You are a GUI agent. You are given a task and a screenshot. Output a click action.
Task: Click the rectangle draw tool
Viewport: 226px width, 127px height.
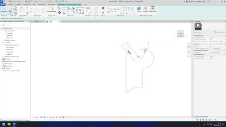[x=124, y=8]
